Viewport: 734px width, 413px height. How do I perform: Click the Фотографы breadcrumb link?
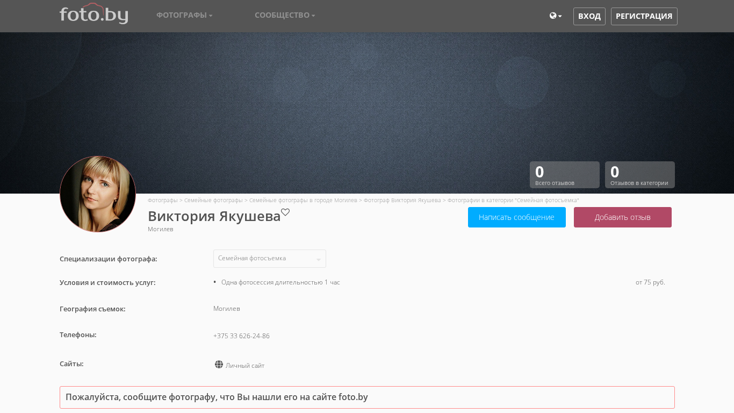coord(162,200)
